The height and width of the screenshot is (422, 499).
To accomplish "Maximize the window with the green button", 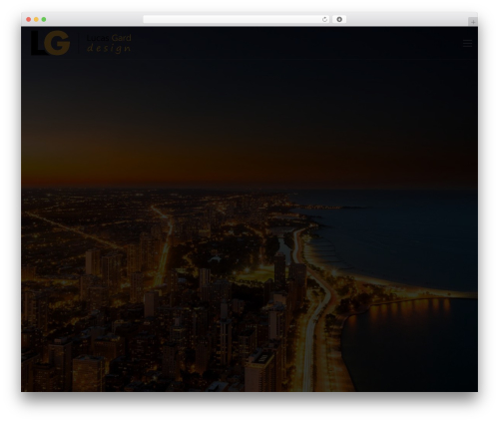I will [44, 20].
